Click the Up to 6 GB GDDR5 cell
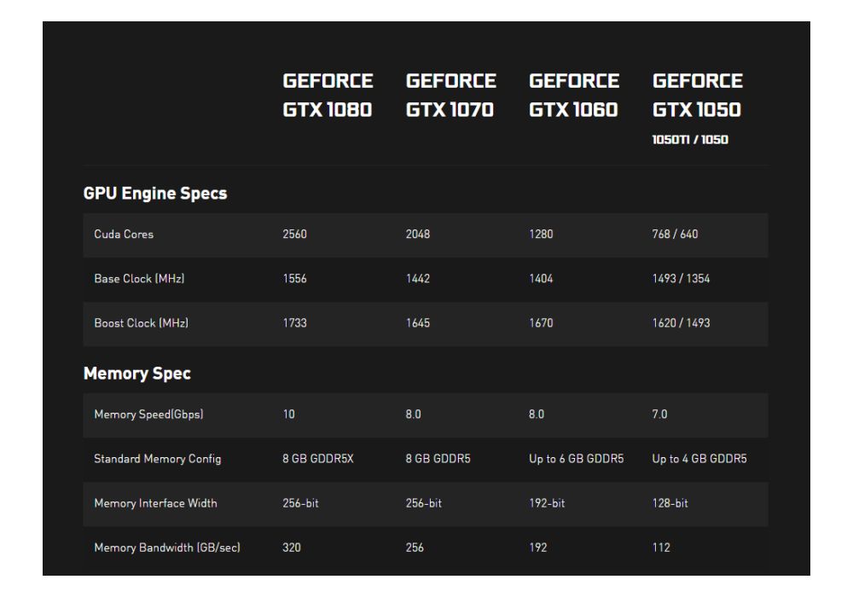 pyautogui.click(x=577, y=459)
